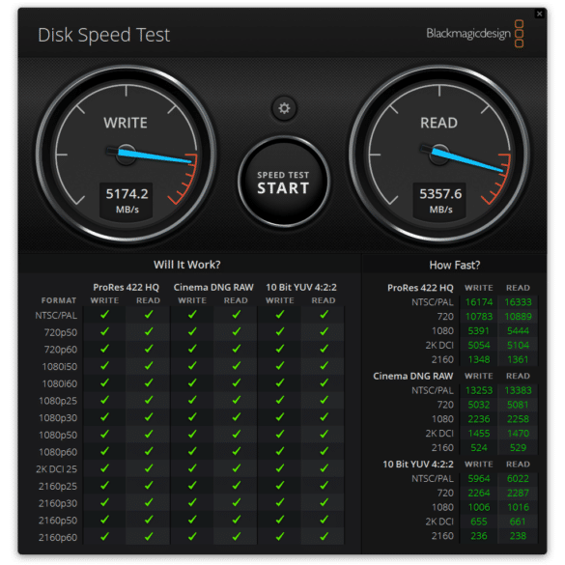Click Cinema DNG RAW write checkmark for 1080p60
Screen dimensions: 565x565
click(x=192, y=451)
